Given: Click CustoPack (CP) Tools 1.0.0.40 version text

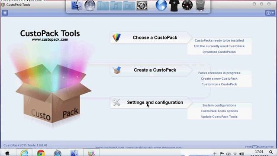Looking at the screenshot, I should [25, 145].
